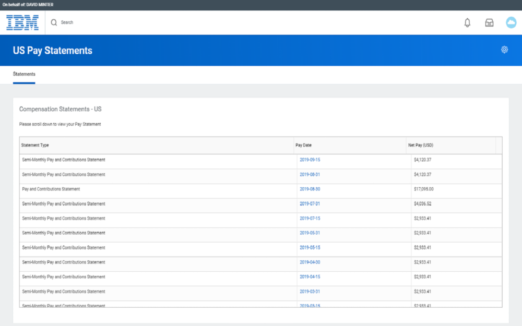Click the search magnifier icon
The height and width of the screenshot is (326, 522).
point(54,22)
